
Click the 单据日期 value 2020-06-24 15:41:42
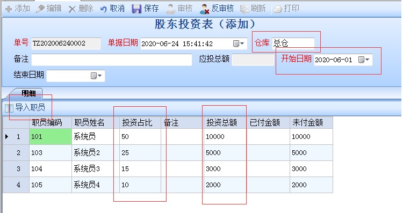pyautogui.click(x=177, y=44)
